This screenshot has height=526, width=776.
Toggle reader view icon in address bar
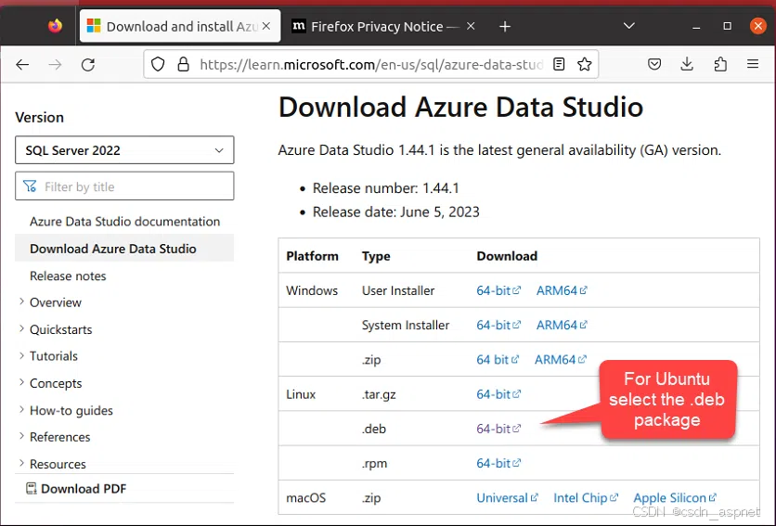[x=559, y=64]
